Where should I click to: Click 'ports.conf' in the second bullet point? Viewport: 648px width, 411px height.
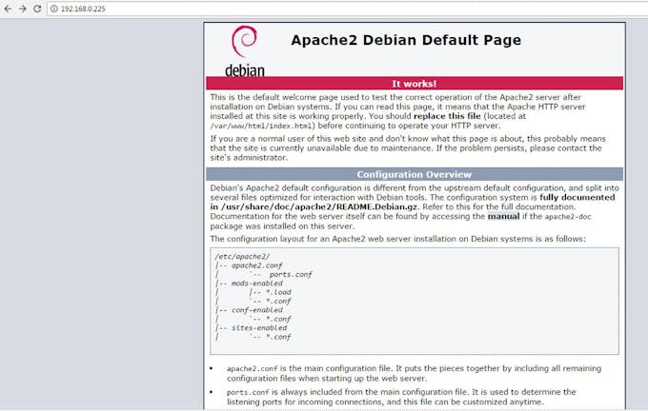click(248, 392)
